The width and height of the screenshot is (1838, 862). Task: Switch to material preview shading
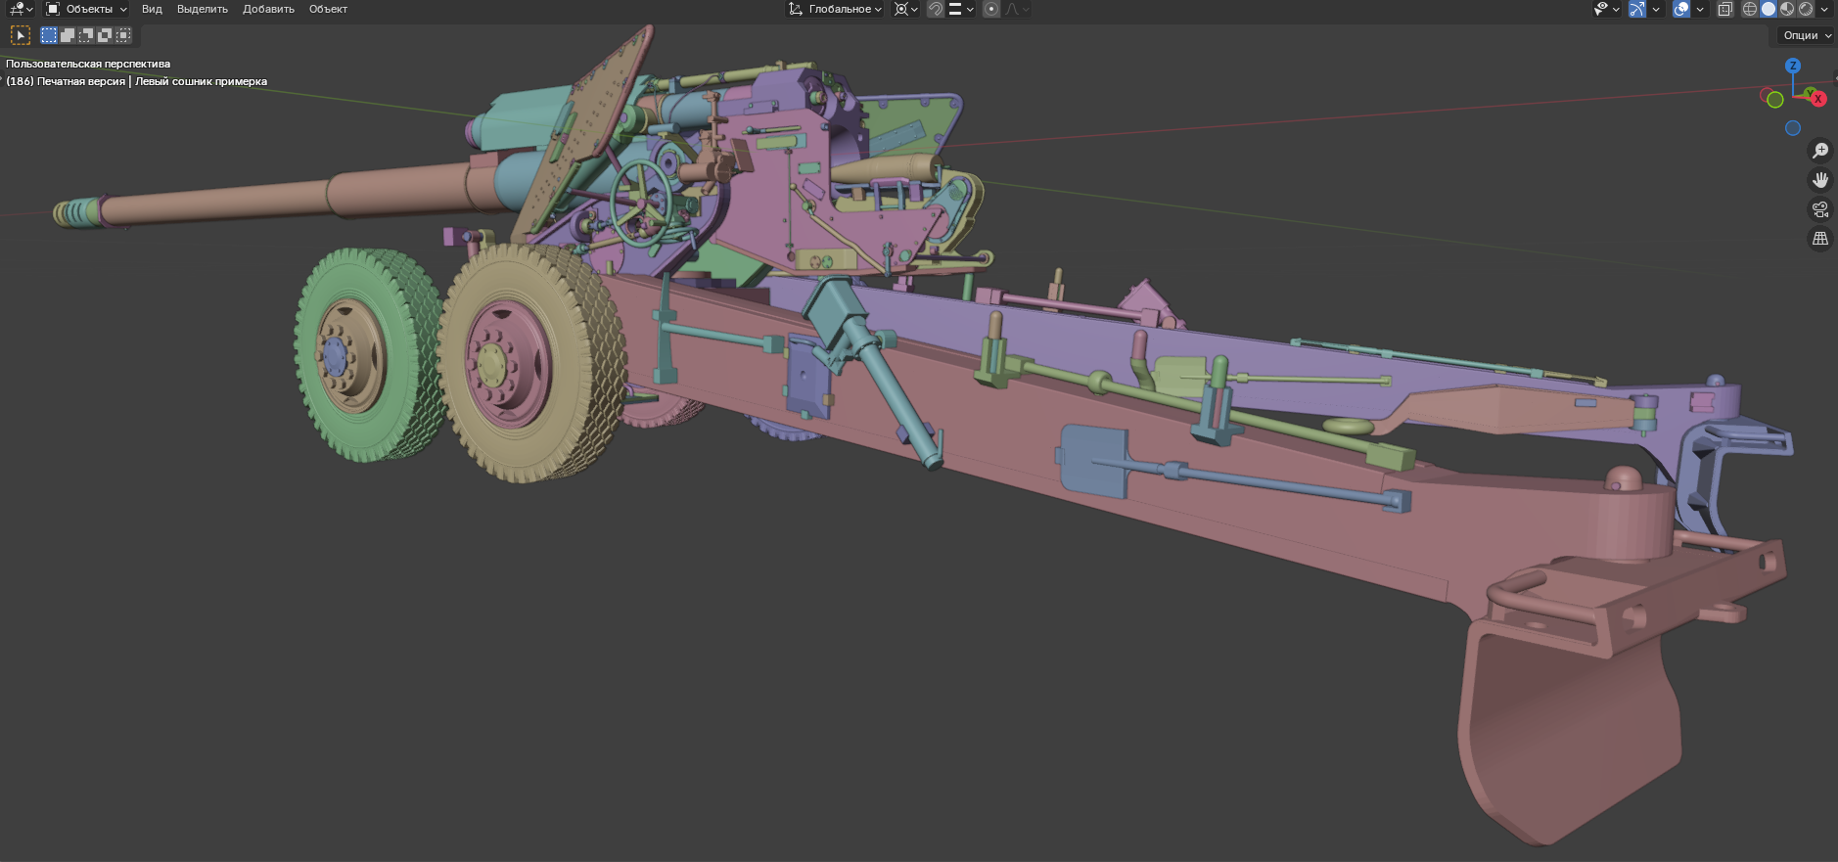[x=1787, y=9]
